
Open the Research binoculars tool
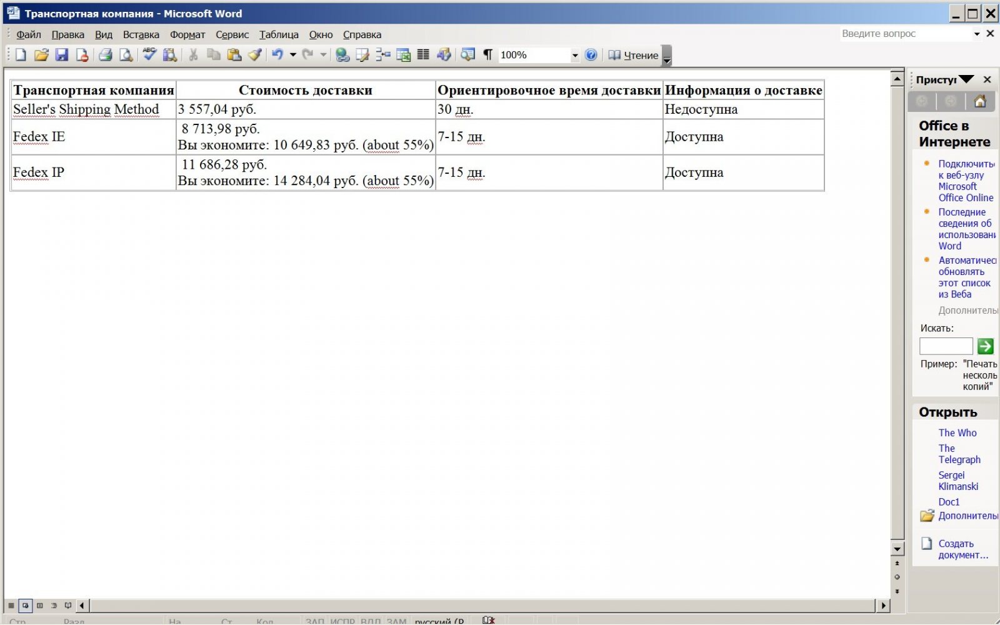pyautogui.click(x=169, y=55)
